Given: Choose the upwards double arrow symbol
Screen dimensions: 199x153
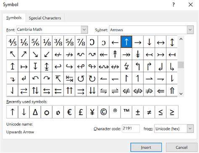Looking at the screenshot, I should click(172, 90).
